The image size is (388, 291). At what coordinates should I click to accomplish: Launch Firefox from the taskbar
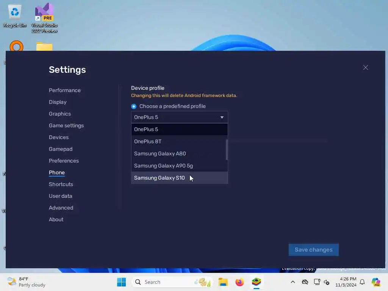239,282
